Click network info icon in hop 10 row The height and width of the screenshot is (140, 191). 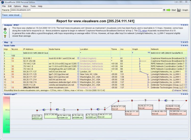point(186,79)
